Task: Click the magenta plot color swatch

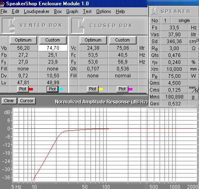Action: coord(130,89)
